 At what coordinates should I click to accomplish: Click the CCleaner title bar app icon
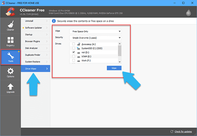tap(4, 3)
